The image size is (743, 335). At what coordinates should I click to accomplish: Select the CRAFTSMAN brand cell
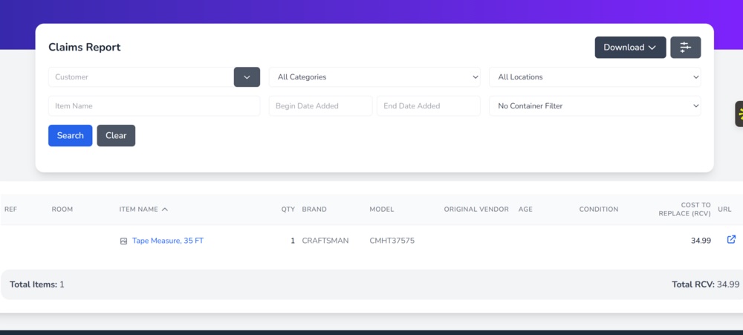(325, 241)
